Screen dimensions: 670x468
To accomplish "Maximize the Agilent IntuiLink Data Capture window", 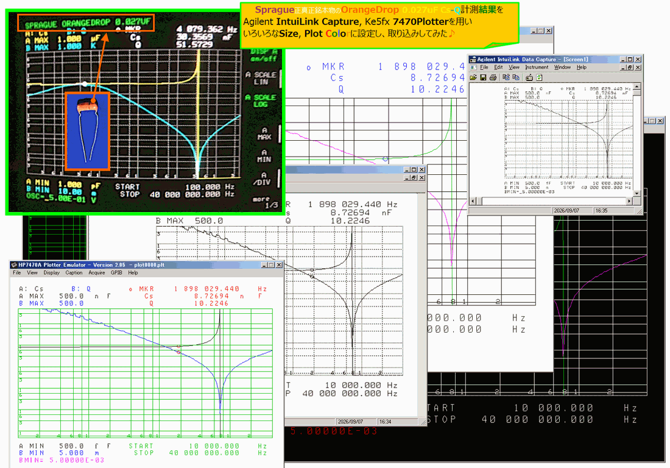I will (630, 59).
